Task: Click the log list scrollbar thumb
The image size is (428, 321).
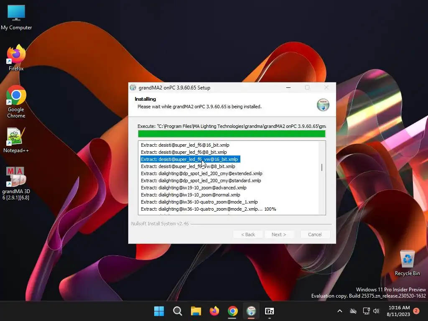Action: (322, 167)
